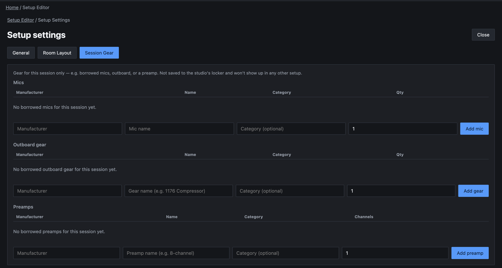
Task: Click the Mics section heading
Action: (x=19, y=83)
